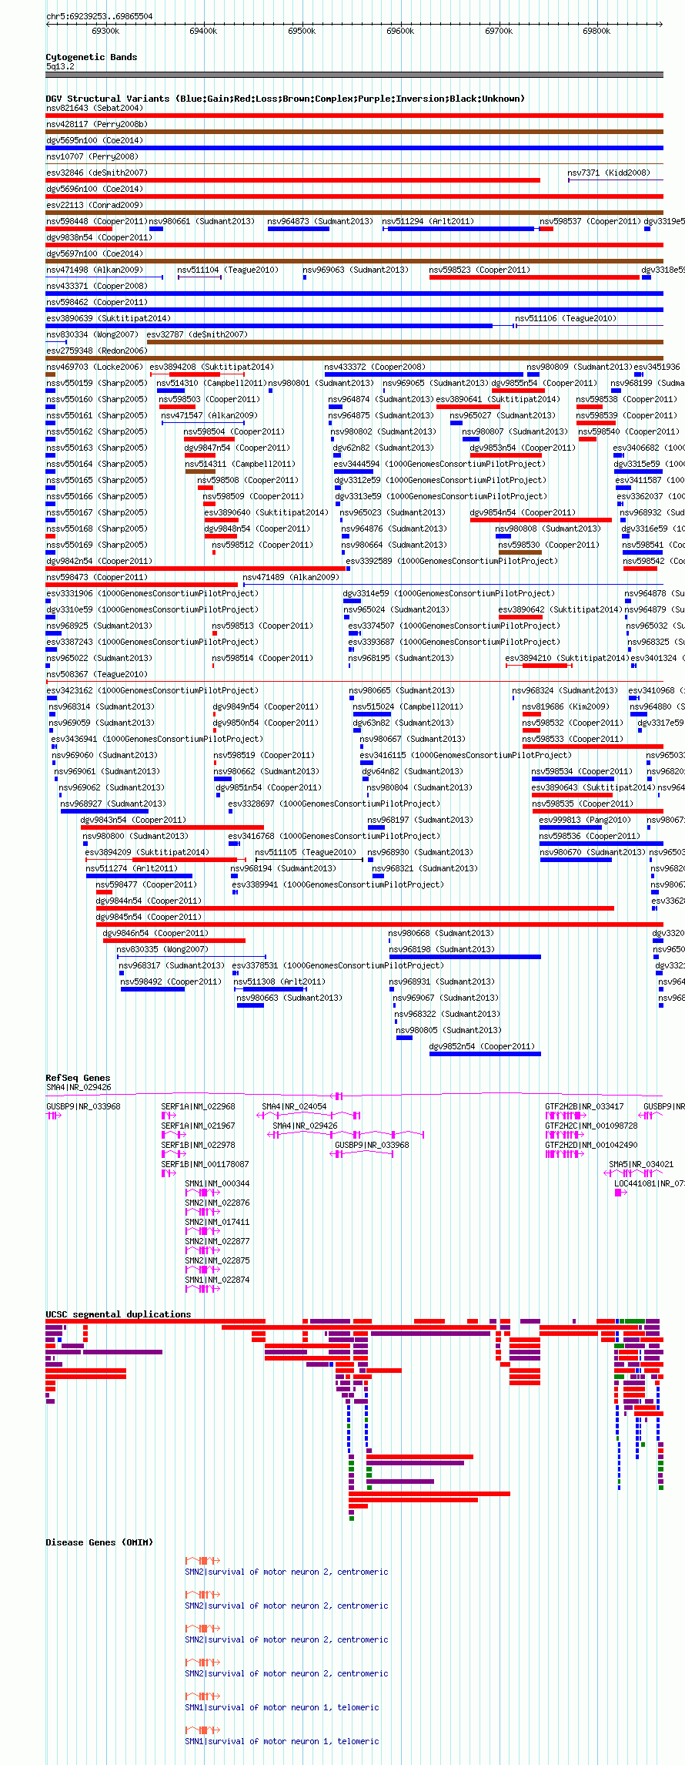Select variant nsv830335 (Wong2007)

point(163,949)
